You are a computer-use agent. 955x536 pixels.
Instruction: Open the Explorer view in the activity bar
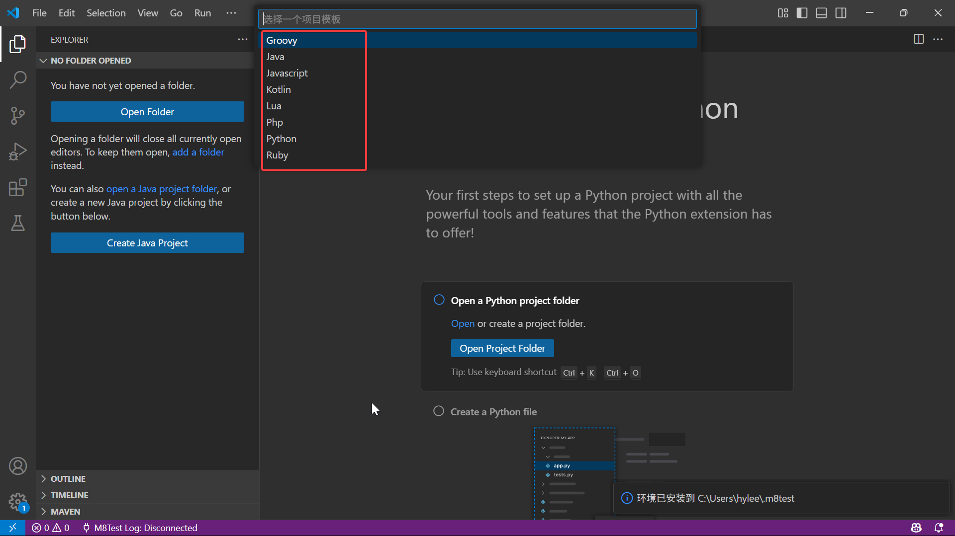17,44
